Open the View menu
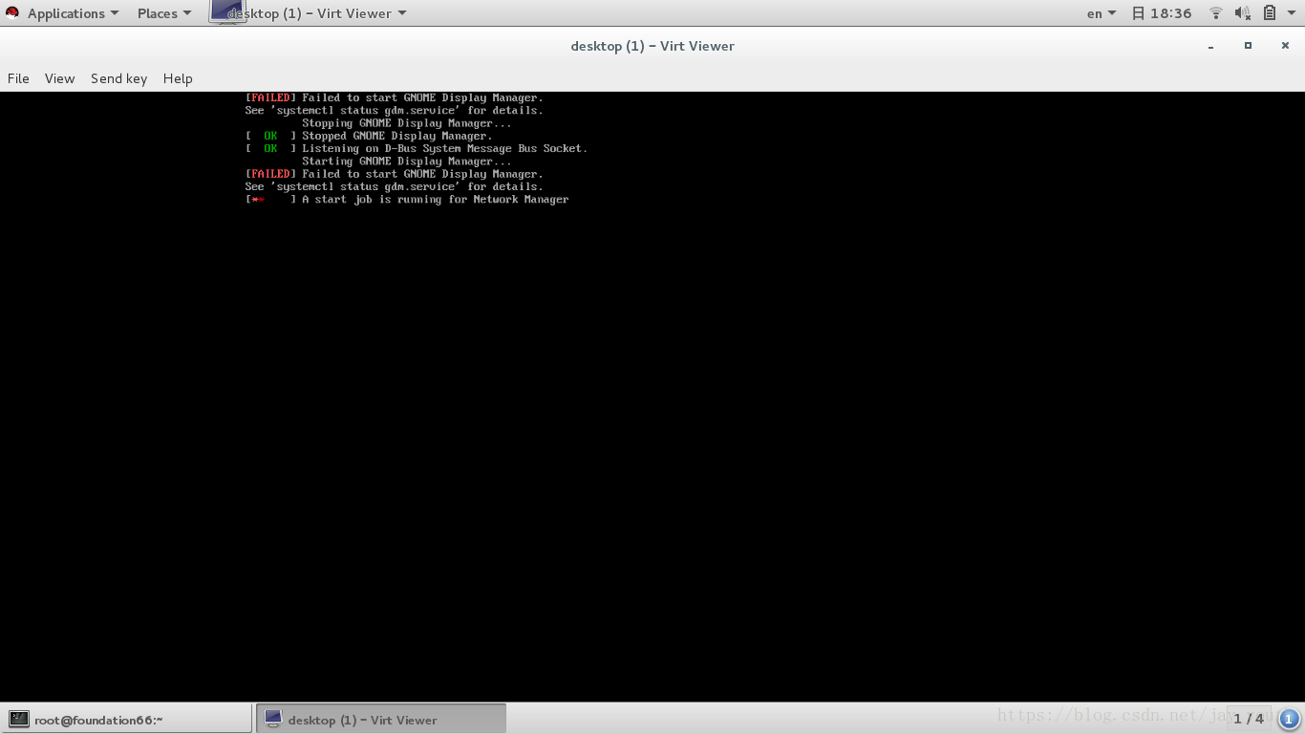 (x=59, y=78)
